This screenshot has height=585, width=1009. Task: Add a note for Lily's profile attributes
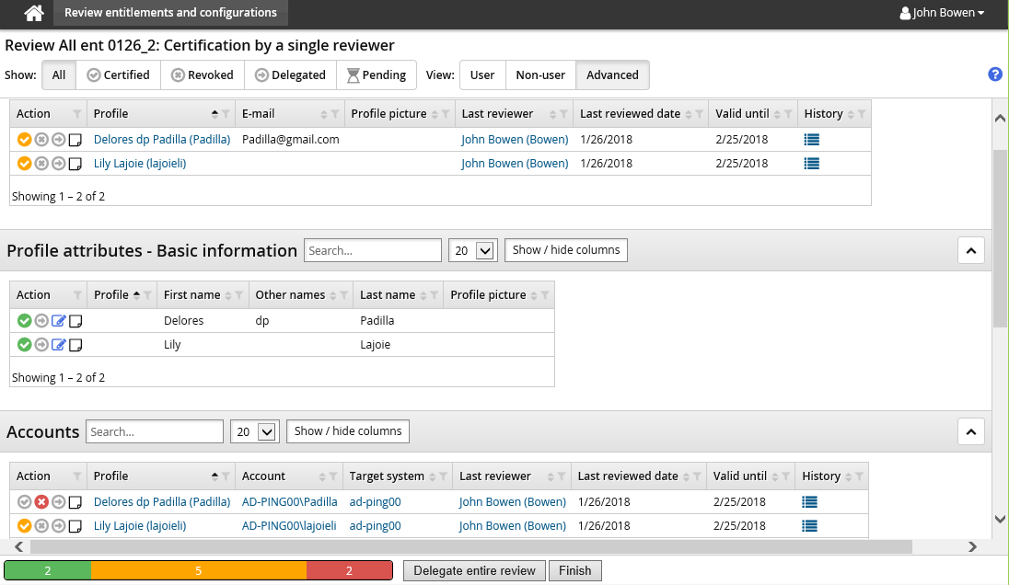pyautogui.click(x=76, y=345)
